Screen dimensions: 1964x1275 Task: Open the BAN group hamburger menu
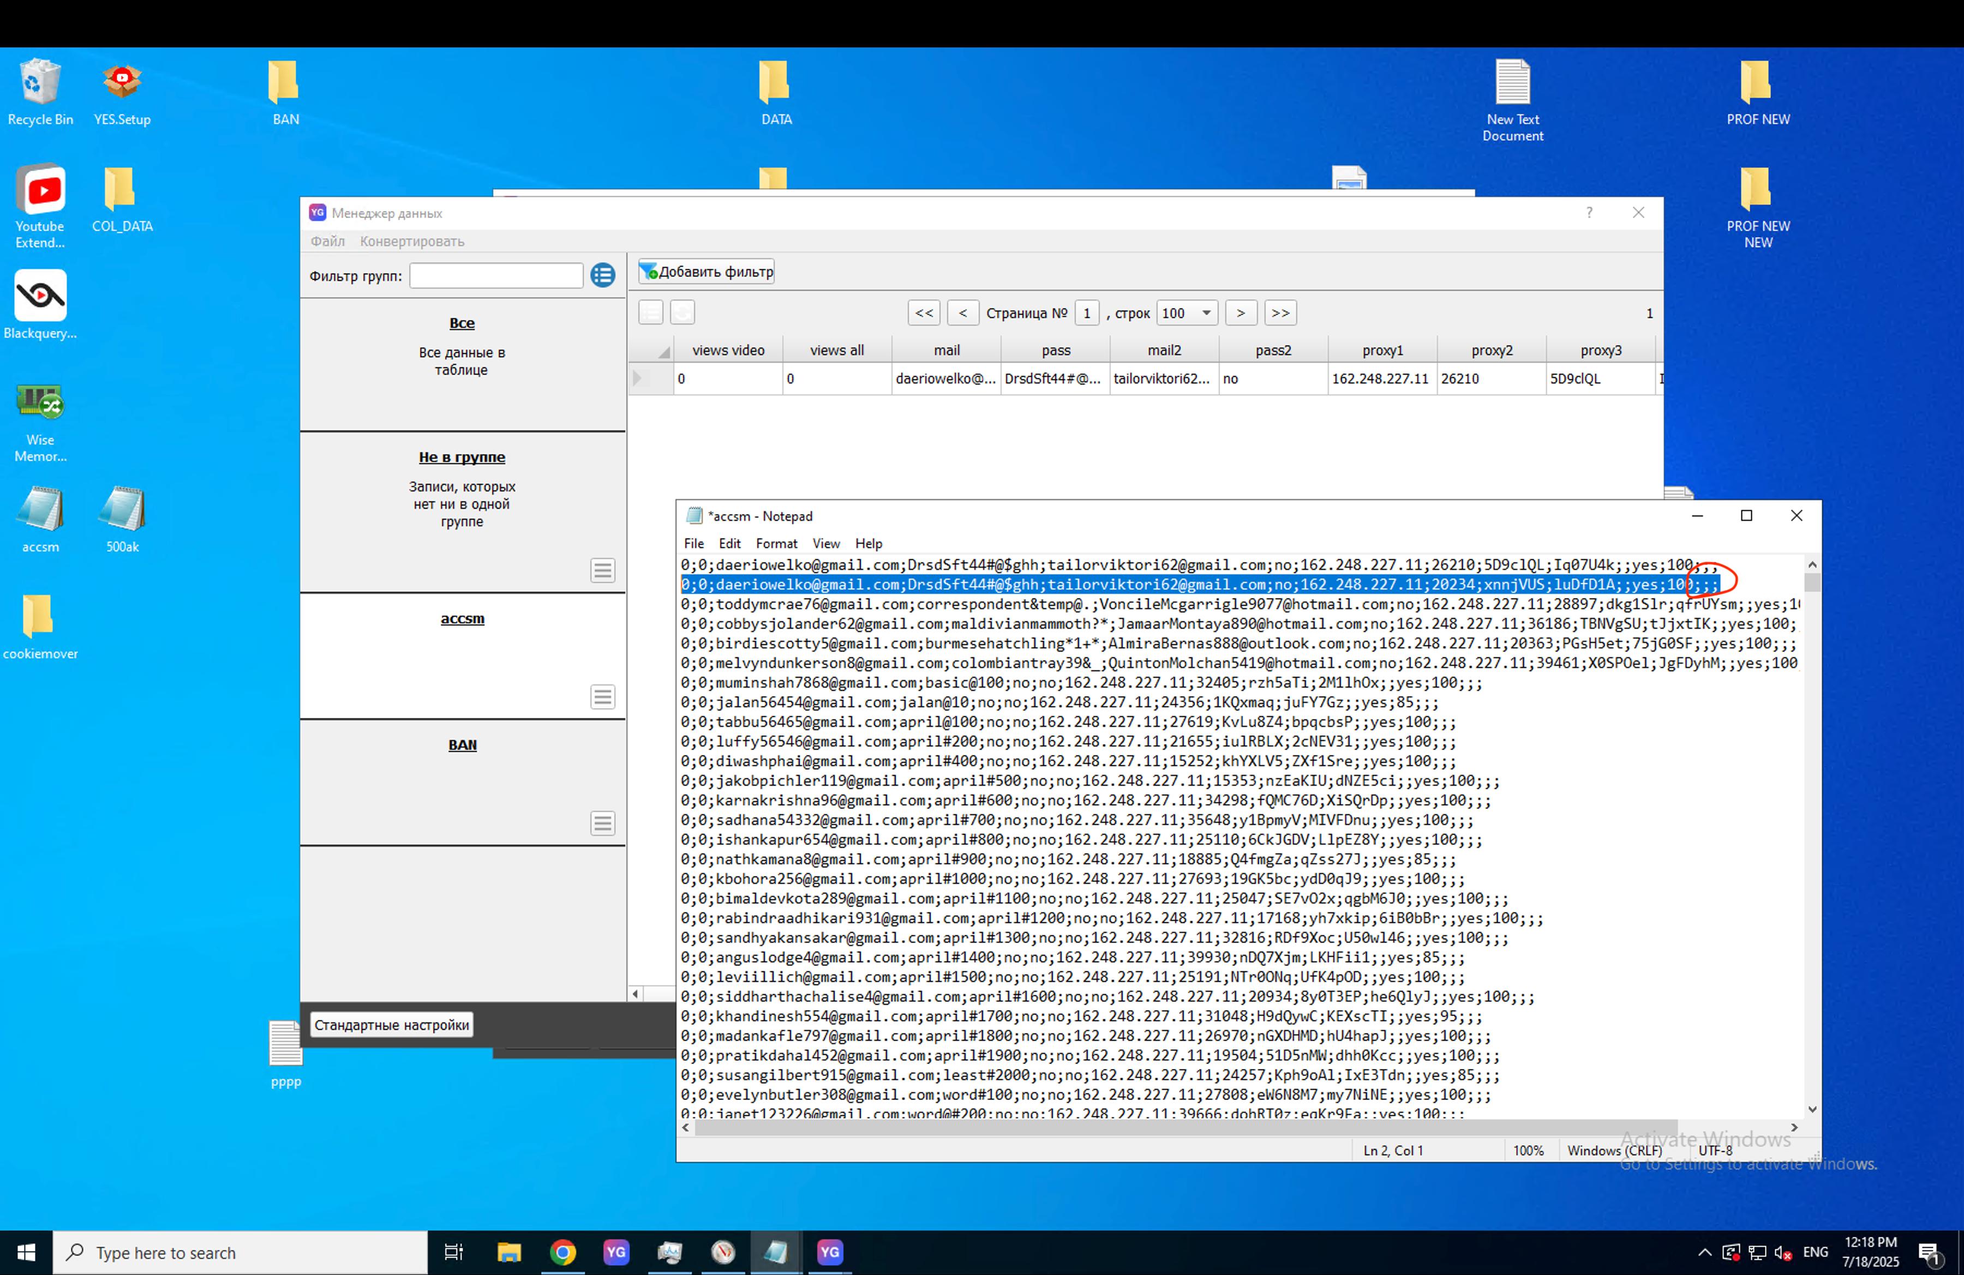(602, 823)
